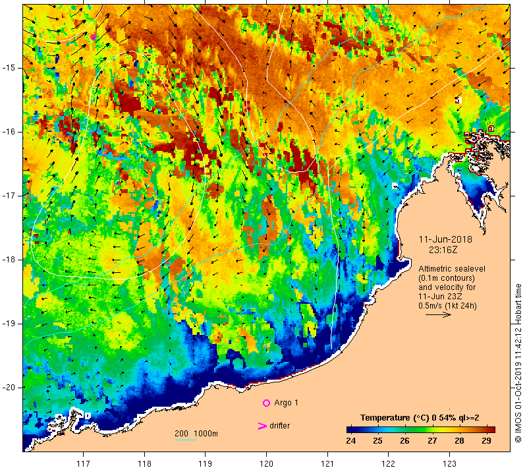Click the 26 label on temperature scale

click(x=404, y=440)
